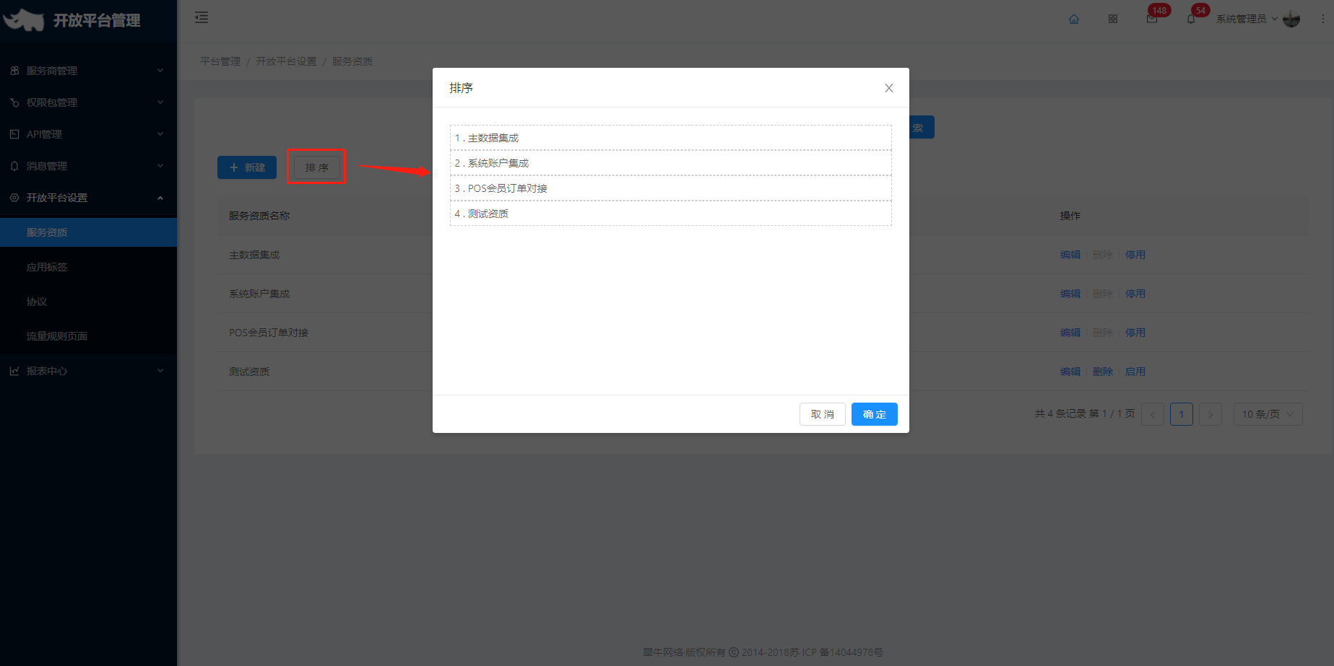Click 停用 for POS会员订单对接 row
This screenshot has height=666, width=1334.
pos(1135,333)
